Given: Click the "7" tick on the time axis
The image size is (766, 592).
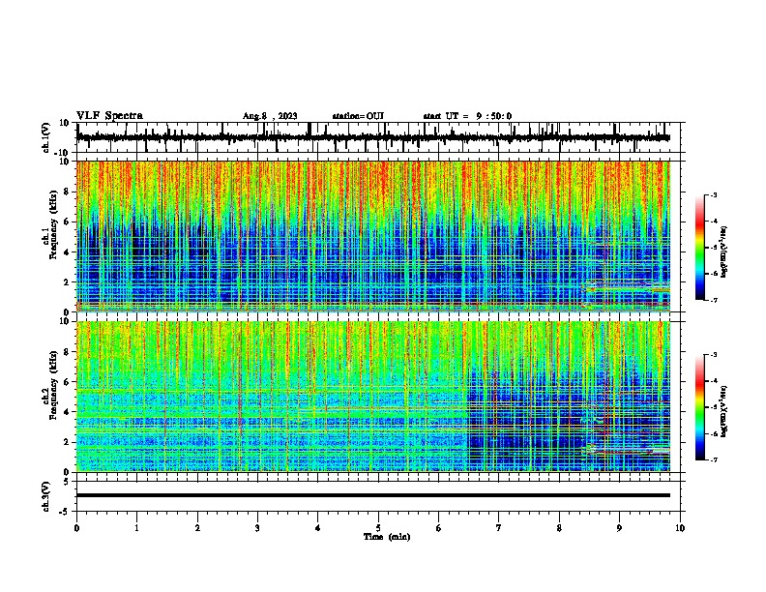Looking at the screenshot, I should [x=499, y=528].
